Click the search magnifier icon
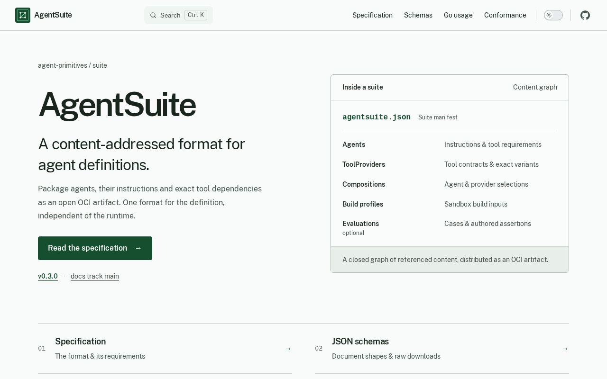Viewport: 607px width, 379px height. point(153,15)
